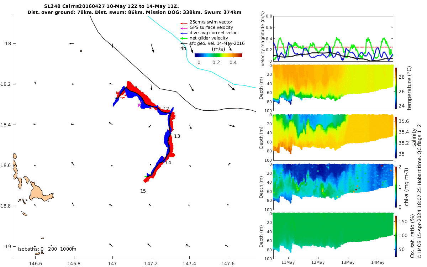Click the latitude tick label '-18.6'
The width and height of the screenshot is (427, 267).
(x=6, y=165)
